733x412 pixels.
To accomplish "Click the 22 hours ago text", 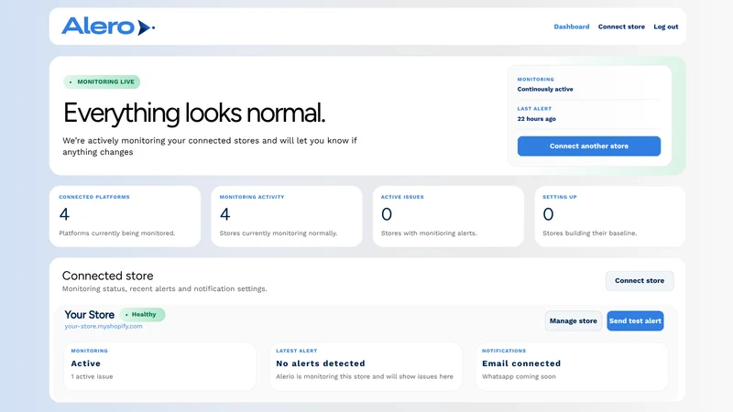I will (536, 119).
